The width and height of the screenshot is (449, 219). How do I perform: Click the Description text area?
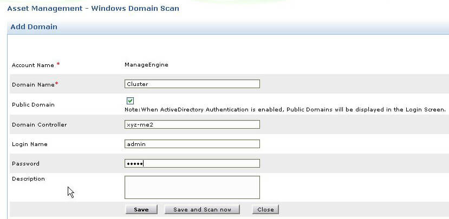click(192, 187)
